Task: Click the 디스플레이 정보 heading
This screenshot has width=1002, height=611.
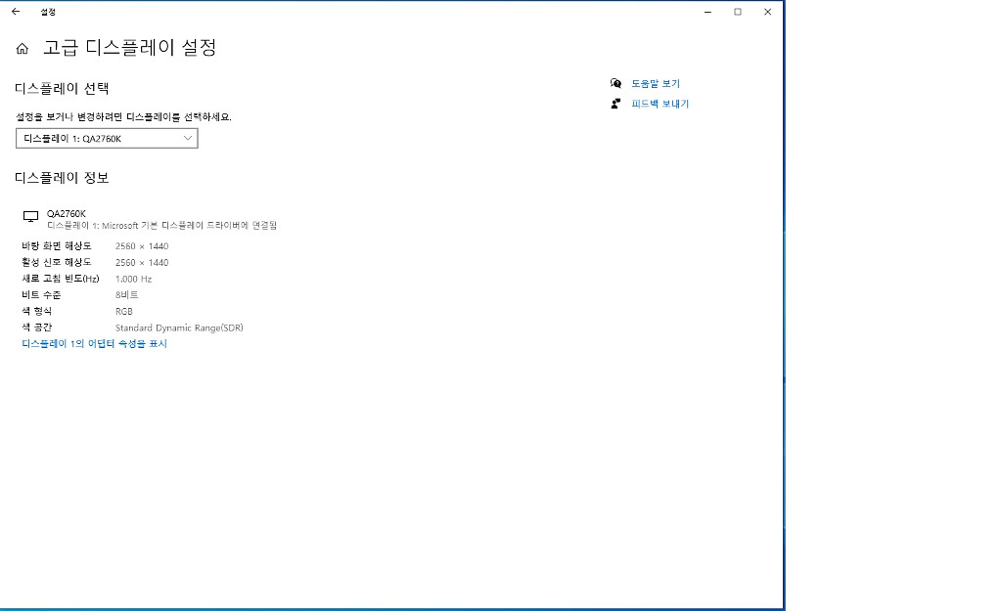Action: 62,178
